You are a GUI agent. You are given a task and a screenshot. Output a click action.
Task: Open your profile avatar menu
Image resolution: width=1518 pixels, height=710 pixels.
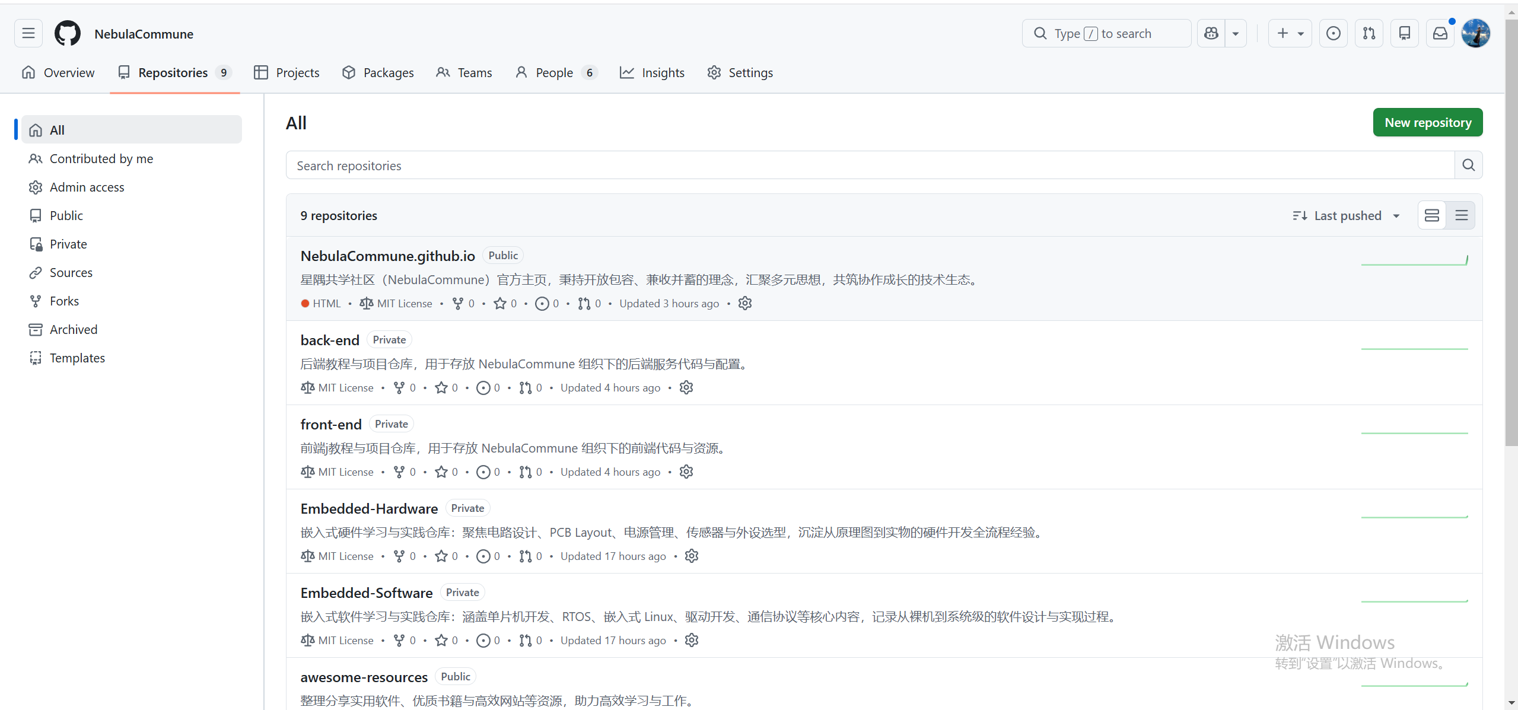pos(1476,33)
